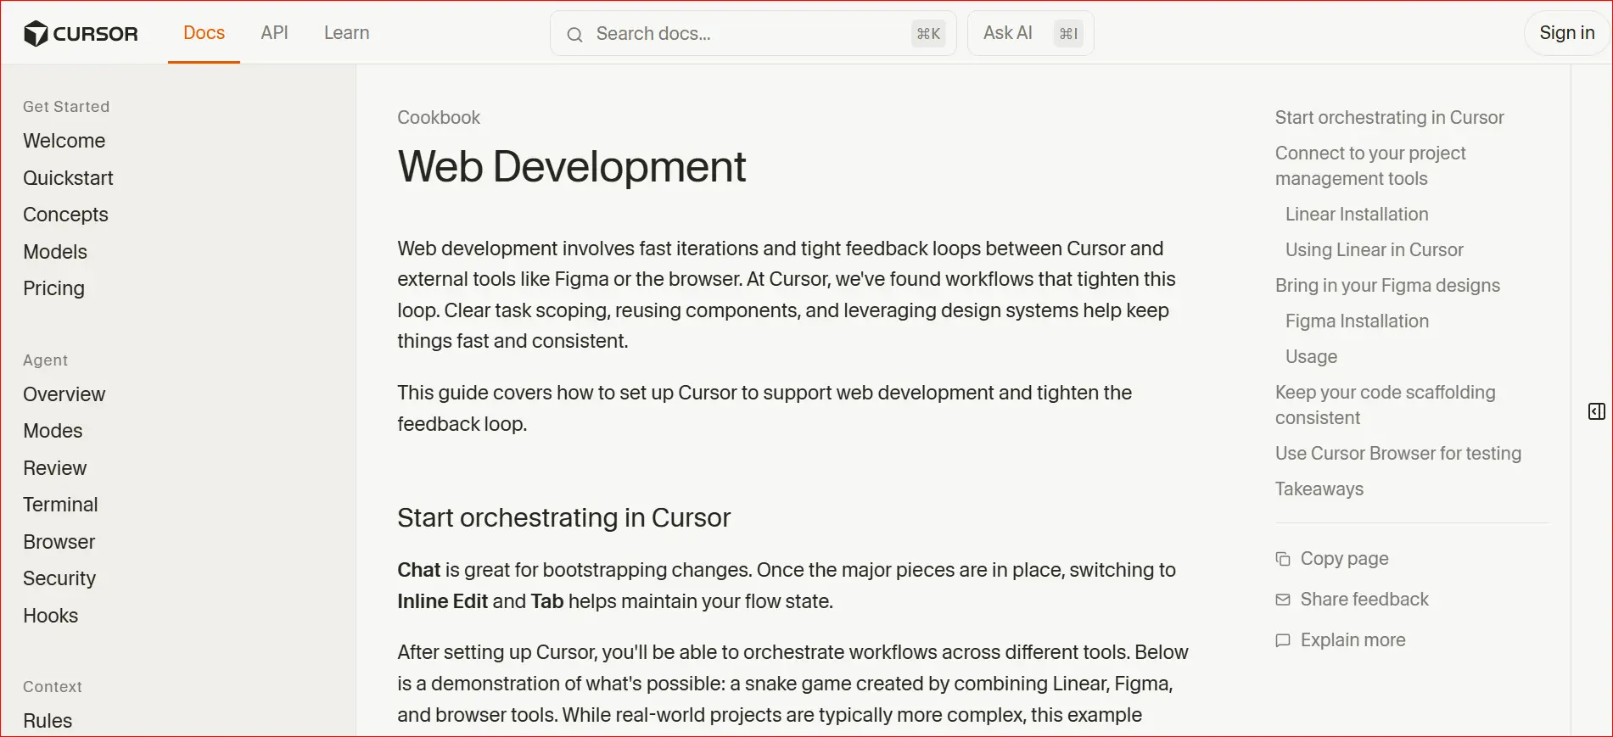The height and width of the screenshot is (737, 1613).
Task: Click the Agent section label
Action: tap(45, 360)
